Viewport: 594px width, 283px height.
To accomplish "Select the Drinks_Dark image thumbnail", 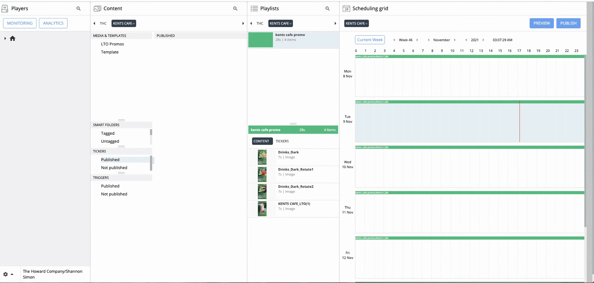I will tap(262, 157).
